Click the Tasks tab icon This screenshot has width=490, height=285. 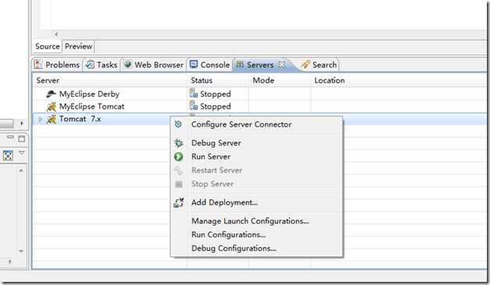coord(90,64)
